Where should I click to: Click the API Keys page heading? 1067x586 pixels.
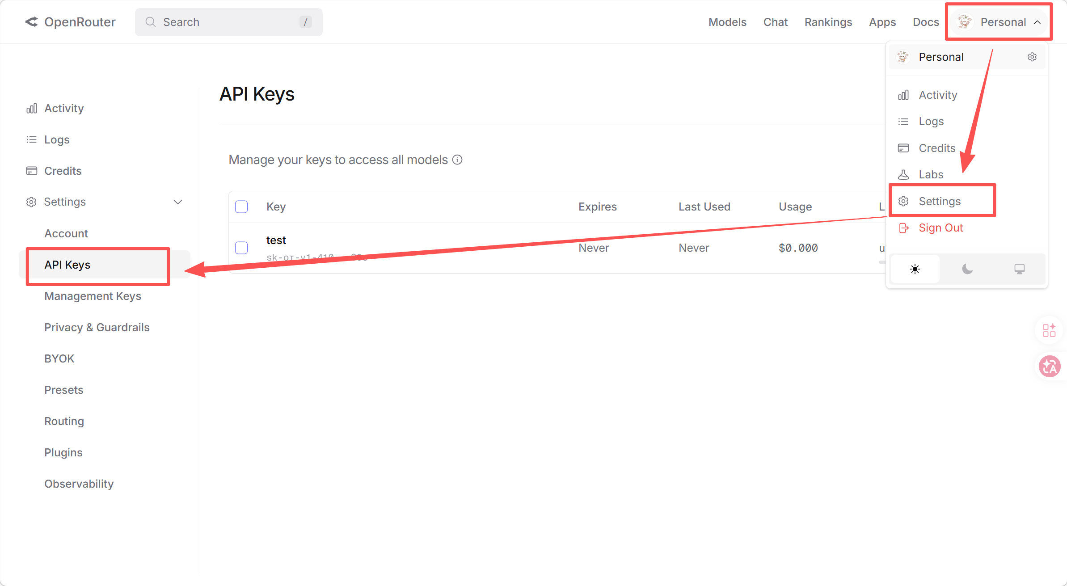pyautogui.click(x=257, y=94)
